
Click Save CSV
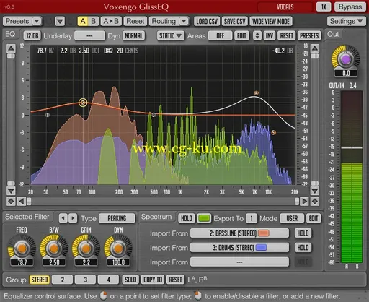click(x=234, y=21)
